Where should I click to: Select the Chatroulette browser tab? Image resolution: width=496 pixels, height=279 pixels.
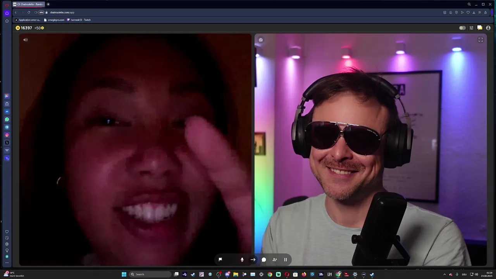coord(29,4)
